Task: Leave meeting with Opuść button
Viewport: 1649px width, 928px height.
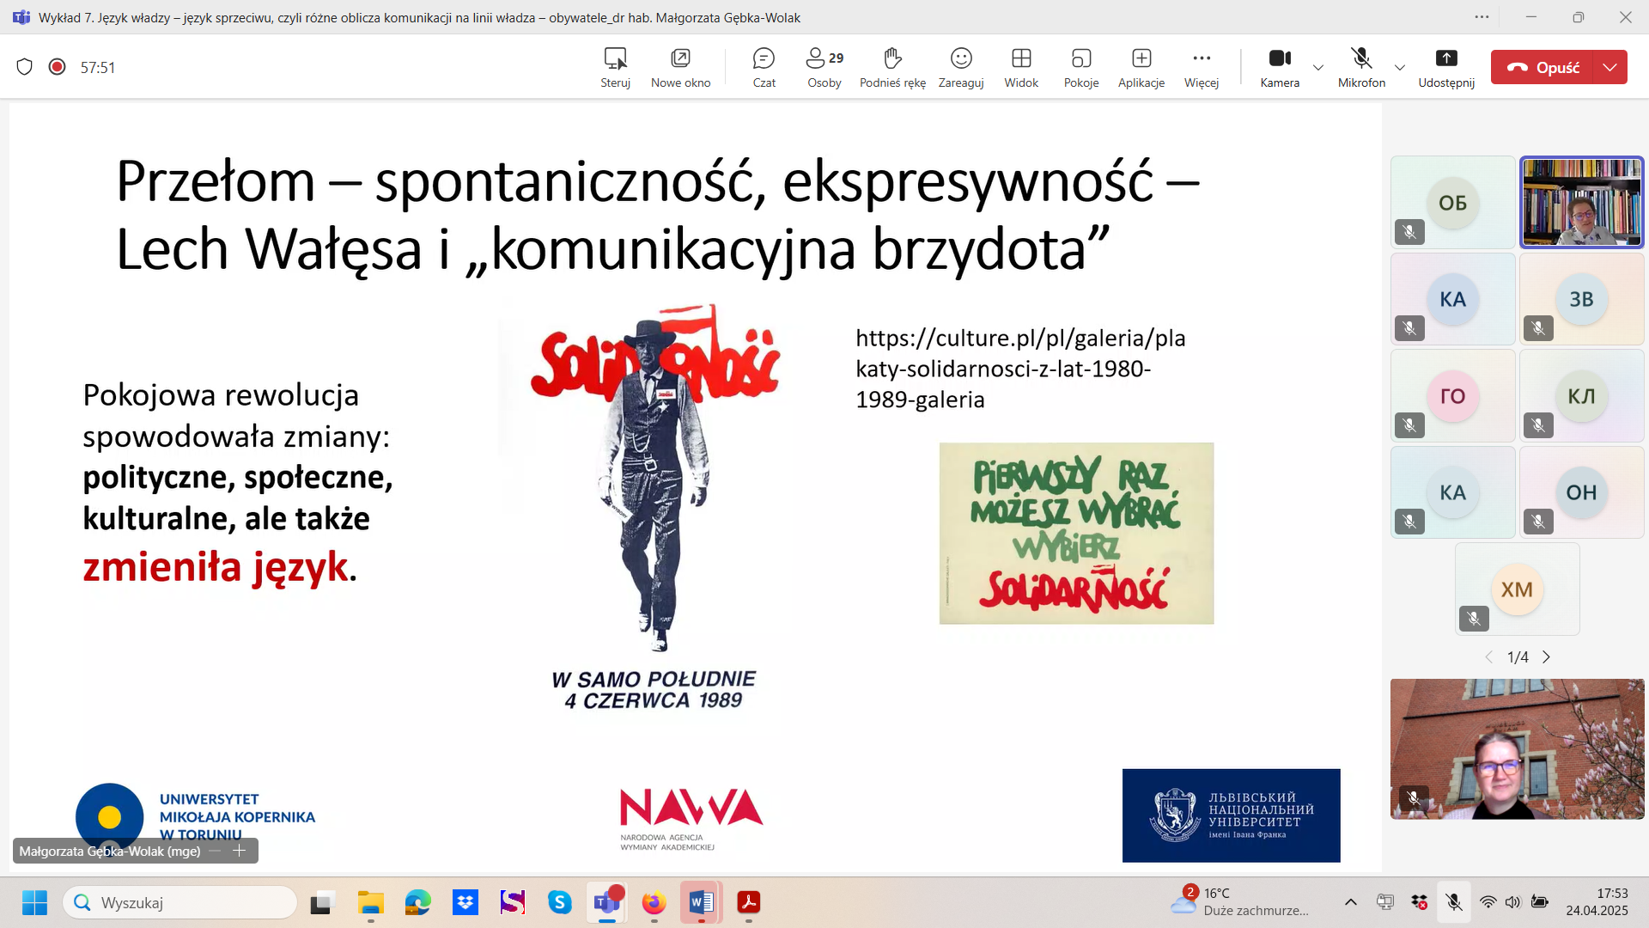Action: point(1543,67)
